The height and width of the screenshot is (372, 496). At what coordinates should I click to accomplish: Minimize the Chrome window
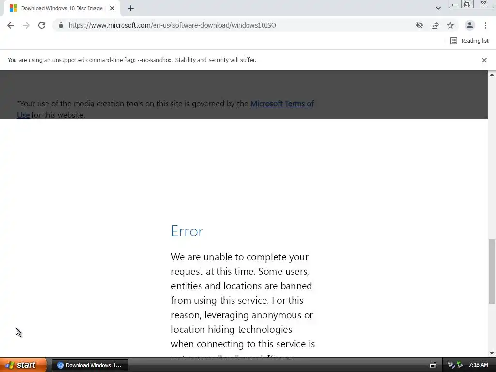pos(455,4)
